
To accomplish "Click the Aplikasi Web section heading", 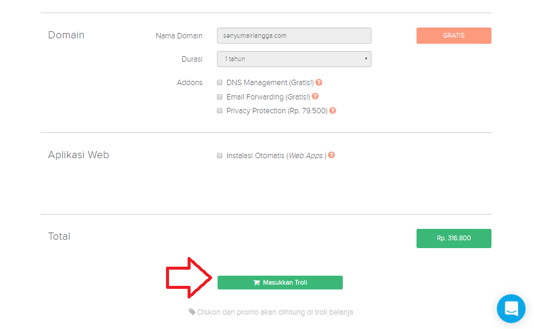I will pos(79,155).
